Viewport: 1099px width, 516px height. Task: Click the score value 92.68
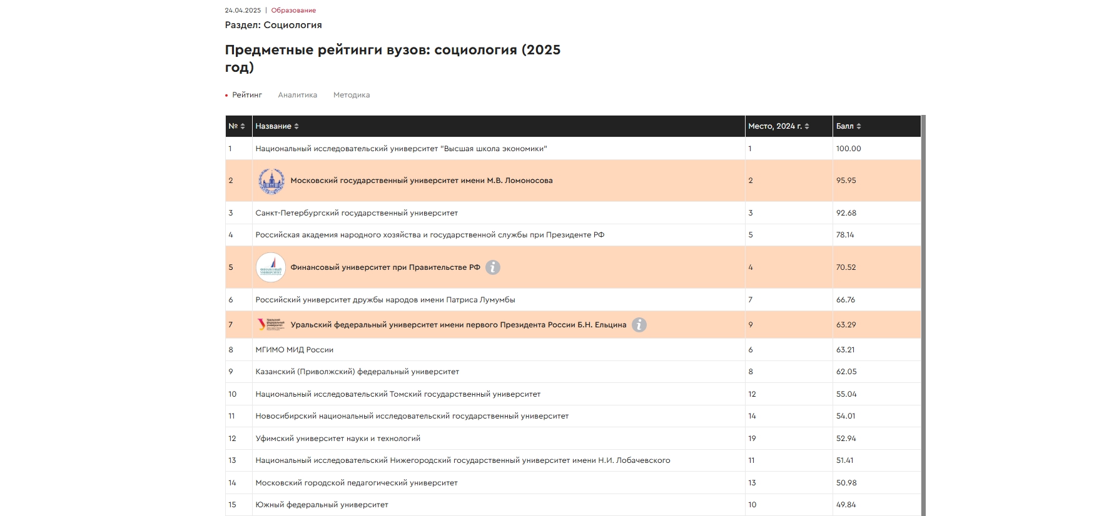click(846, 213)
